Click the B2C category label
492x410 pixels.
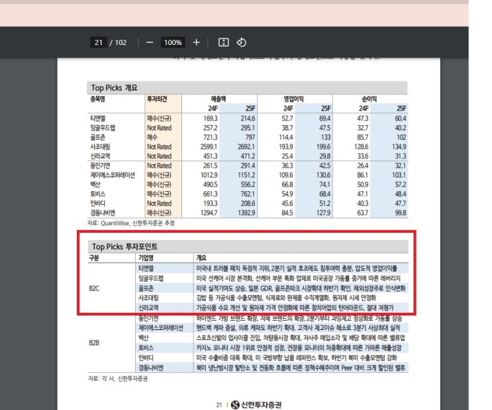94,288
